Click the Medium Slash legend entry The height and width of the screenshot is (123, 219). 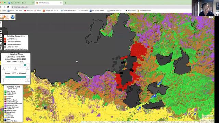11,110
